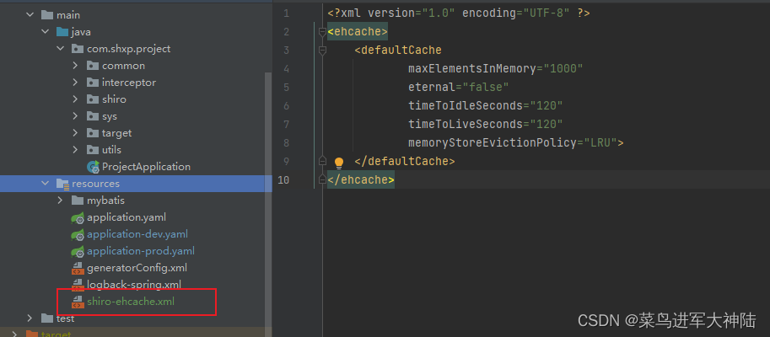Viewport: 770px width, 337px height.
Task: Click the common package icon
Action: tap(93, 66)
